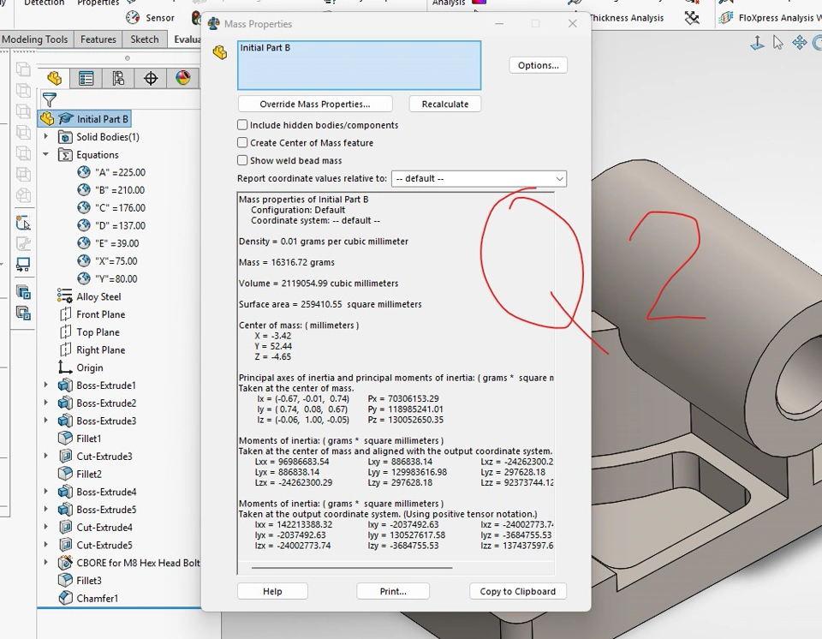Click the part icon left of selection box
The width and height of the screenshot is (822, 639).
click(x=220, y=52)
